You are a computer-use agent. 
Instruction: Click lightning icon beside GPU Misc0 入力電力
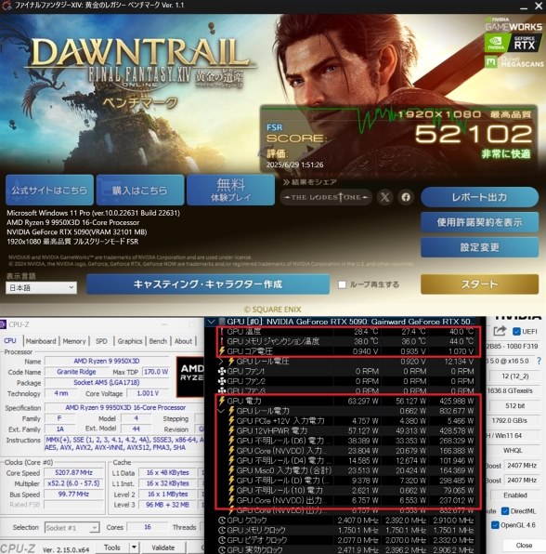(231, 470)
